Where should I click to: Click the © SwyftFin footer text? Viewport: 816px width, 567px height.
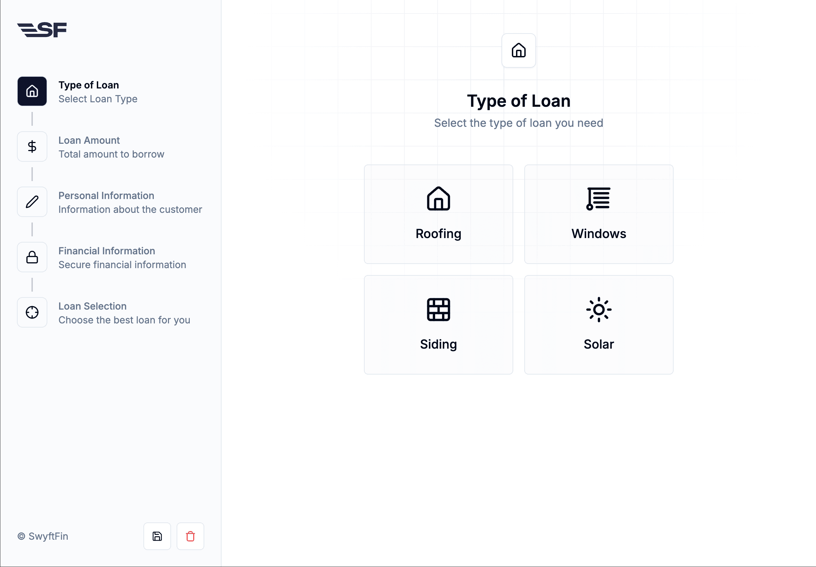coord(43,536)
